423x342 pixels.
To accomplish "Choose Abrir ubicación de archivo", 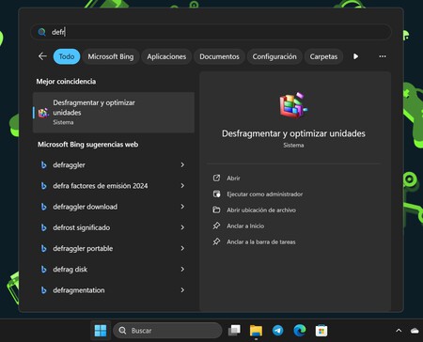I will tap(261, 210).
